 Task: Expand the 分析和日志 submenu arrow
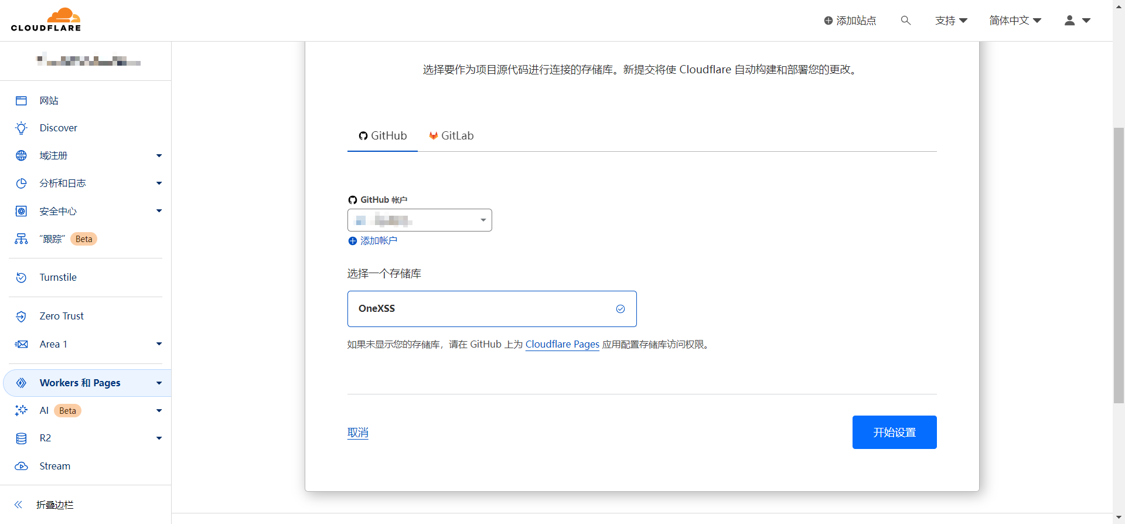pyautogui.click(x=159, y=183)
